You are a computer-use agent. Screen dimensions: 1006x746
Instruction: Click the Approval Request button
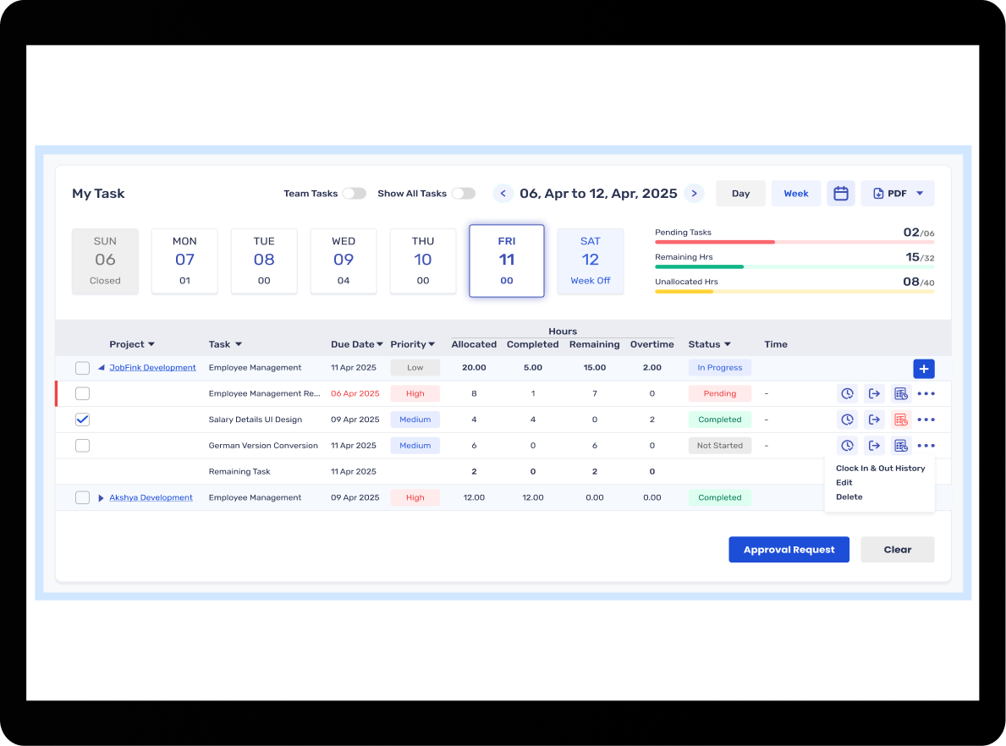point(789,550)
